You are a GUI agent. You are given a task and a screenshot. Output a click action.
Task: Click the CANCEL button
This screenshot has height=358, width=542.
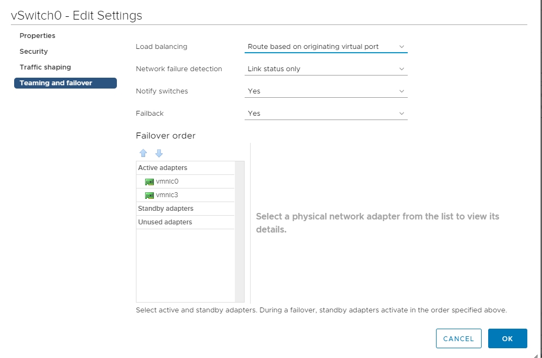tap(459, 338)
